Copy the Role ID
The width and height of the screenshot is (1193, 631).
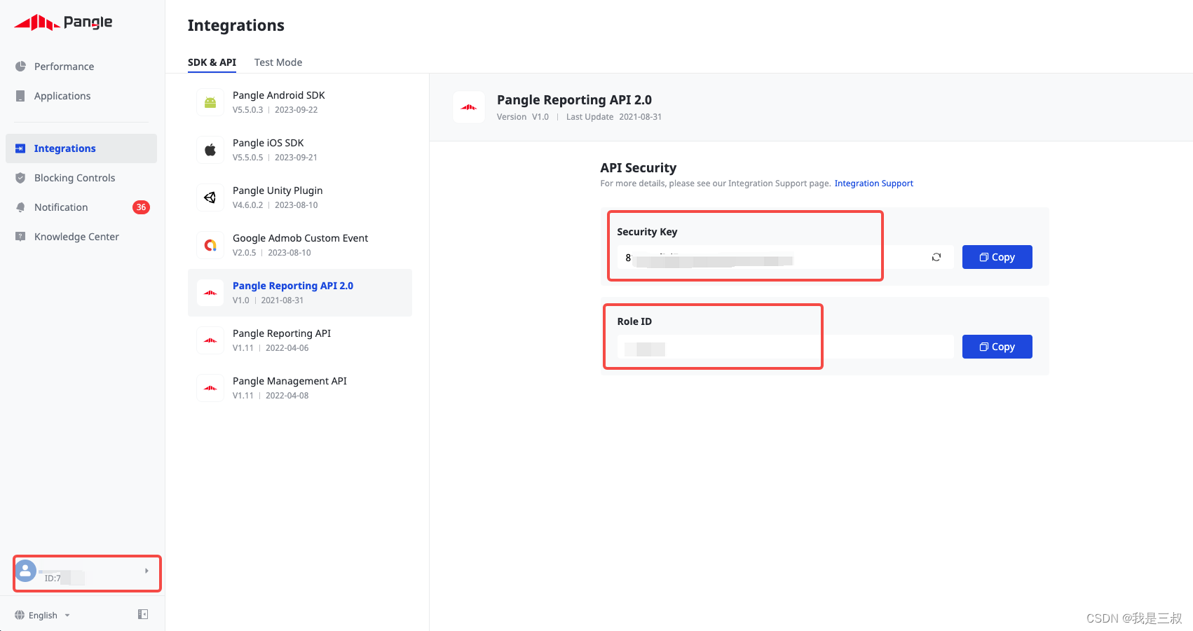pyautogui.click(x=997, y=347)
